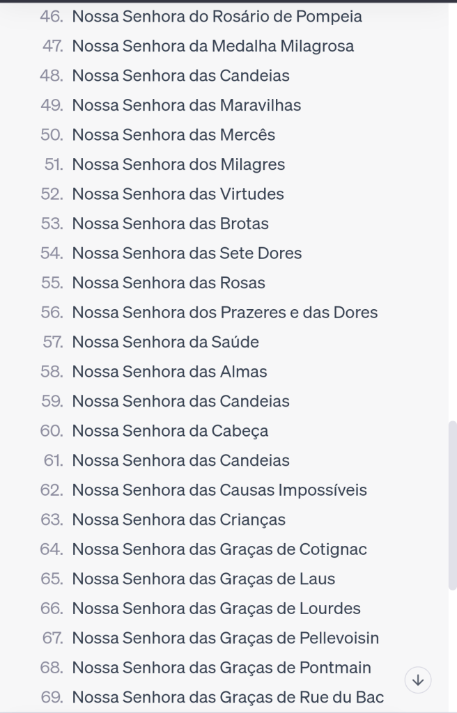Select Nossa Senhora das Brotas
This screenshot has width=457, height=713.
point(170,224)
